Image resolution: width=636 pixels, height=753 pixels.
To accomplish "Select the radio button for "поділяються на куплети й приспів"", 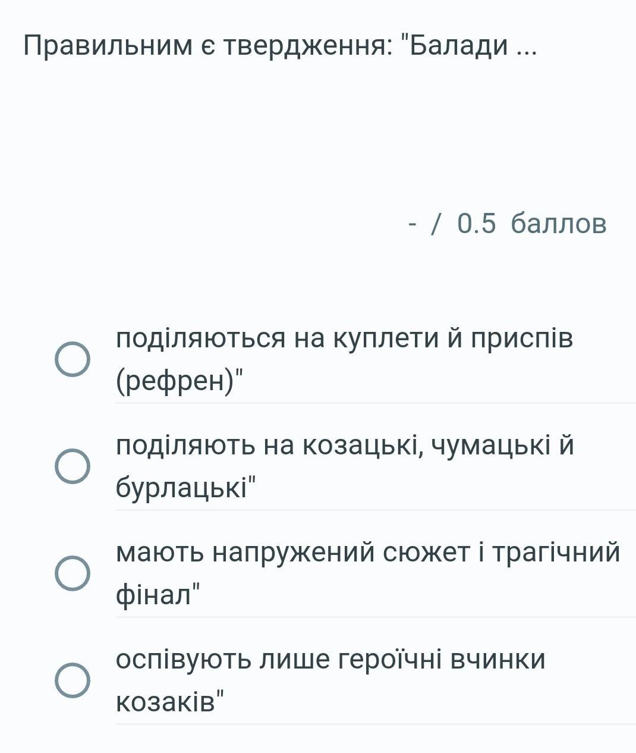I will click(x=73, y=359).
